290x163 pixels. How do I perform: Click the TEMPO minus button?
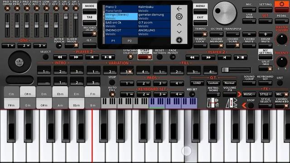tap(249, 34)
